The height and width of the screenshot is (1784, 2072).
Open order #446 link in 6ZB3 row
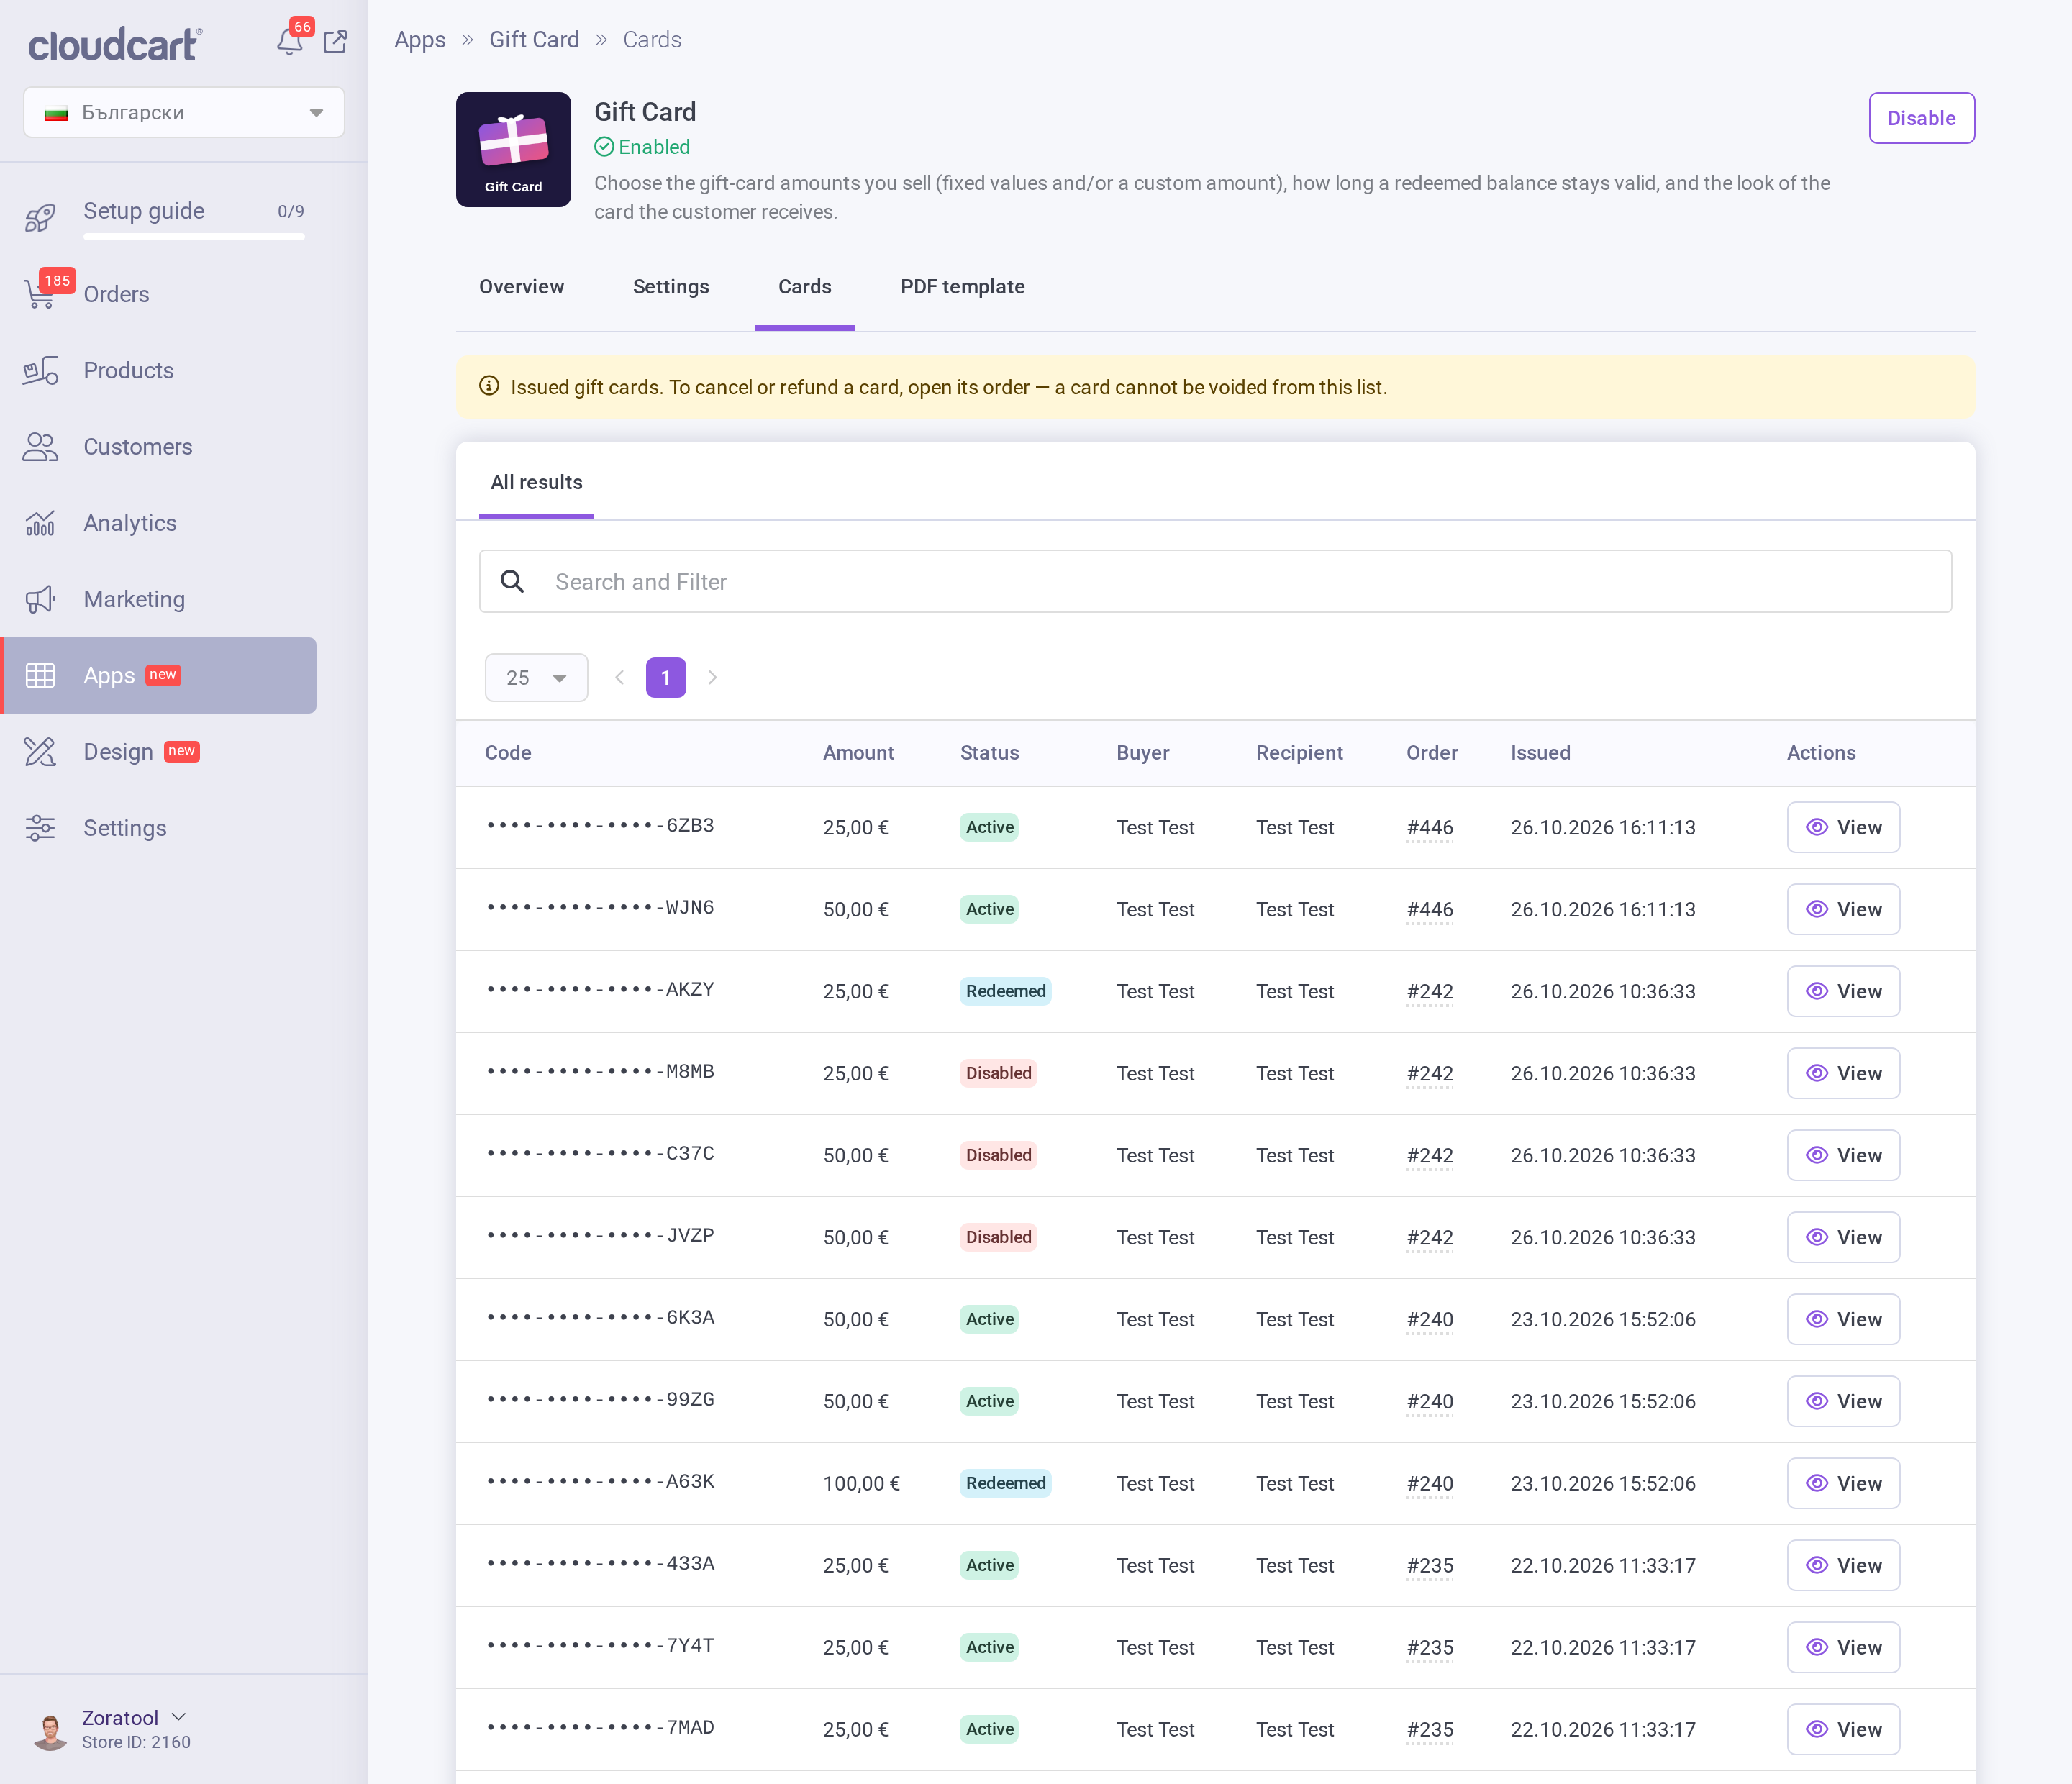(x=1430, y=828)
